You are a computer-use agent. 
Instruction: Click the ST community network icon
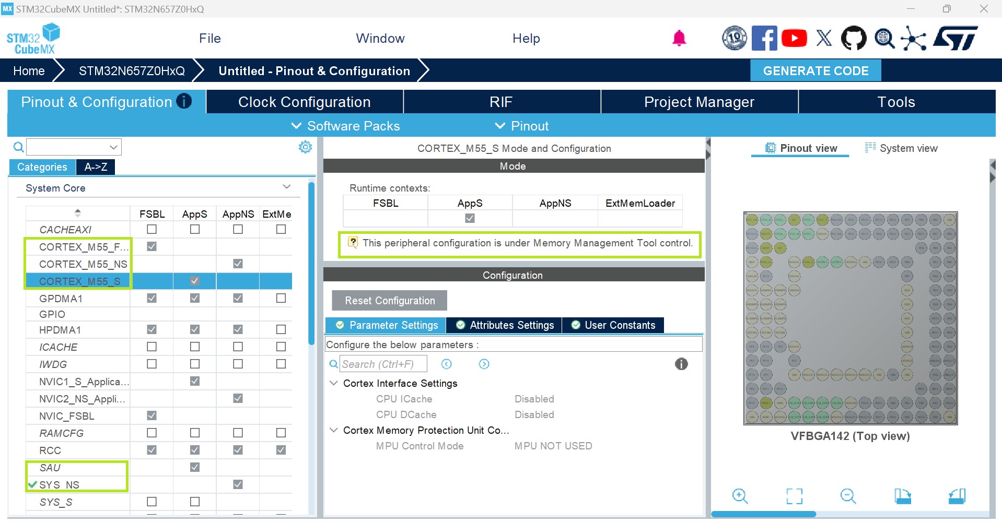(x=914, y=38)
